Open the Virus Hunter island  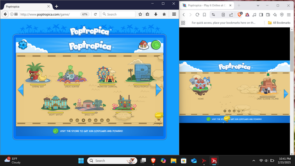tap(72, 75)
